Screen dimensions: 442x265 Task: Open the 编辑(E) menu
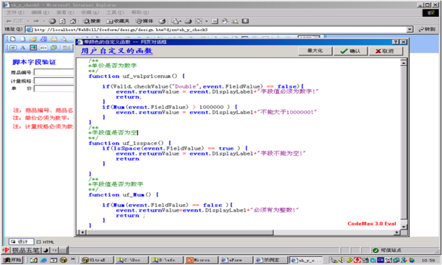click(40, 12)
